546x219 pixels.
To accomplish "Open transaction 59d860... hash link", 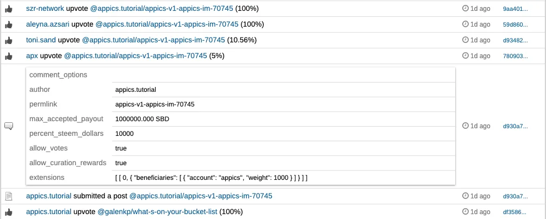I will click(x=516, y=24).
